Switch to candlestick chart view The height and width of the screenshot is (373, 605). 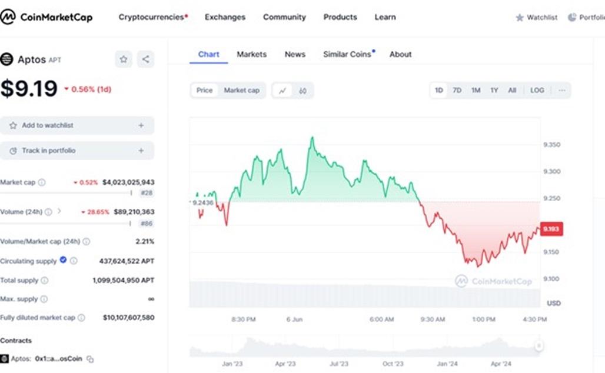click(303, 91)
